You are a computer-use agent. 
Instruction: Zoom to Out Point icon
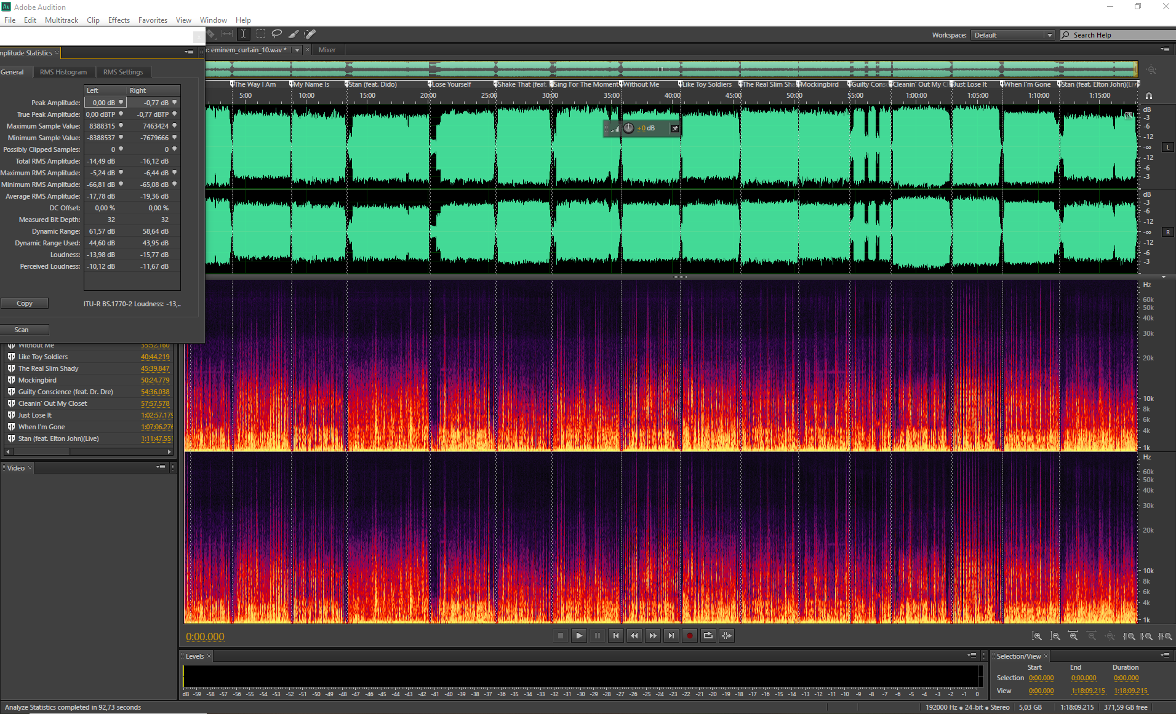tap(1146, 637)
